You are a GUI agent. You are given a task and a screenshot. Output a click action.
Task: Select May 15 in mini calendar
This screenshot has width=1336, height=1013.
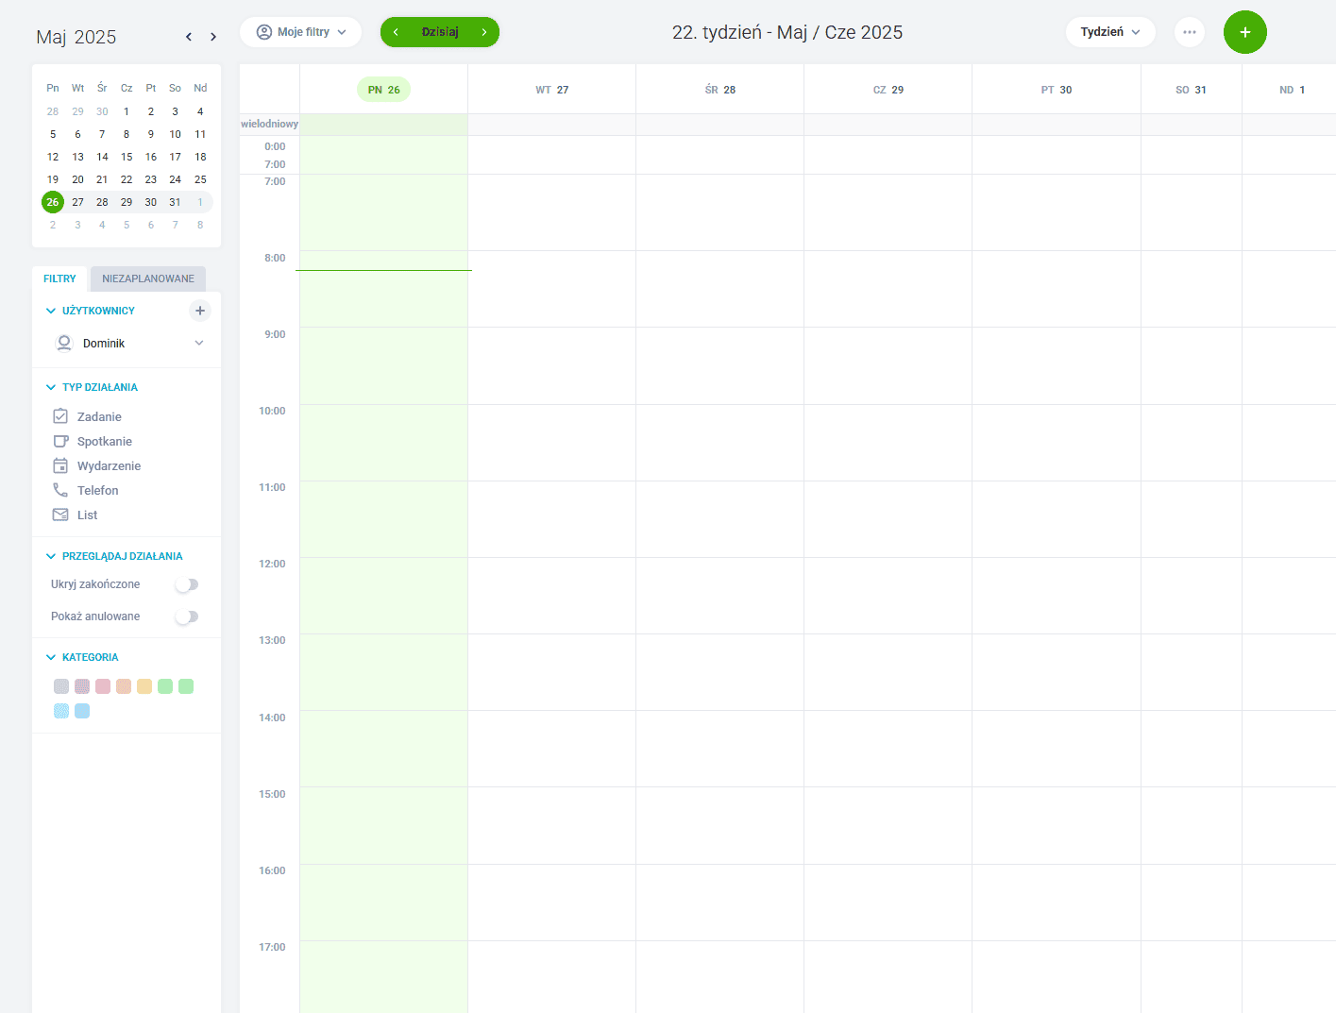coord(127,157)
